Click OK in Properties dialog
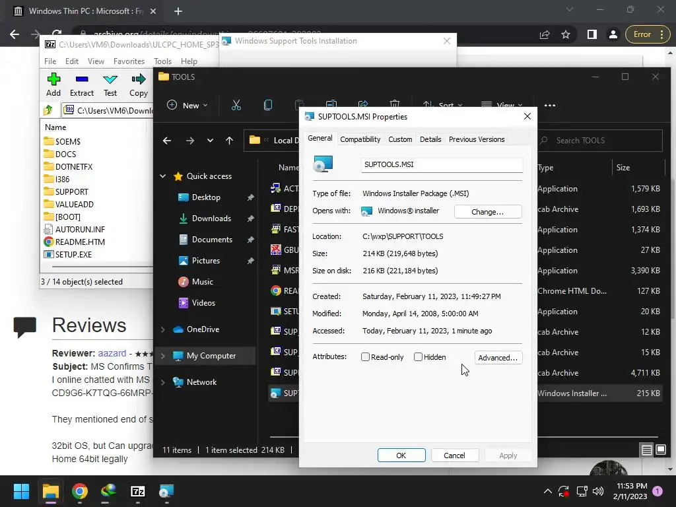 coord(401,456)
